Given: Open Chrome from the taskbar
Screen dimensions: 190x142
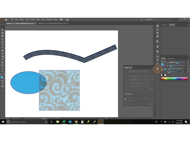Looking at the screenshot, I should (76, 122).
